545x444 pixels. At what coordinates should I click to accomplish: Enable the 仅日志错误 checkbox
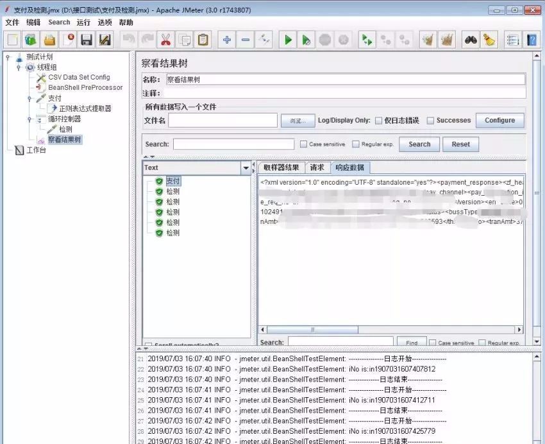click(378, 121)
